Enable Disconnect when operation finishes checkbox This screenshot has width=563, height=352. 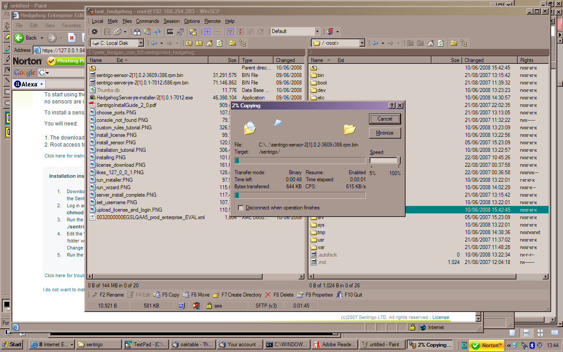click(x=241, y=208)
